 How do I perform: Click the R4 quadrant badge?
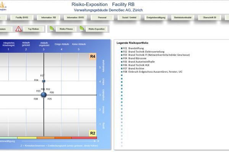tap(92, 57)
